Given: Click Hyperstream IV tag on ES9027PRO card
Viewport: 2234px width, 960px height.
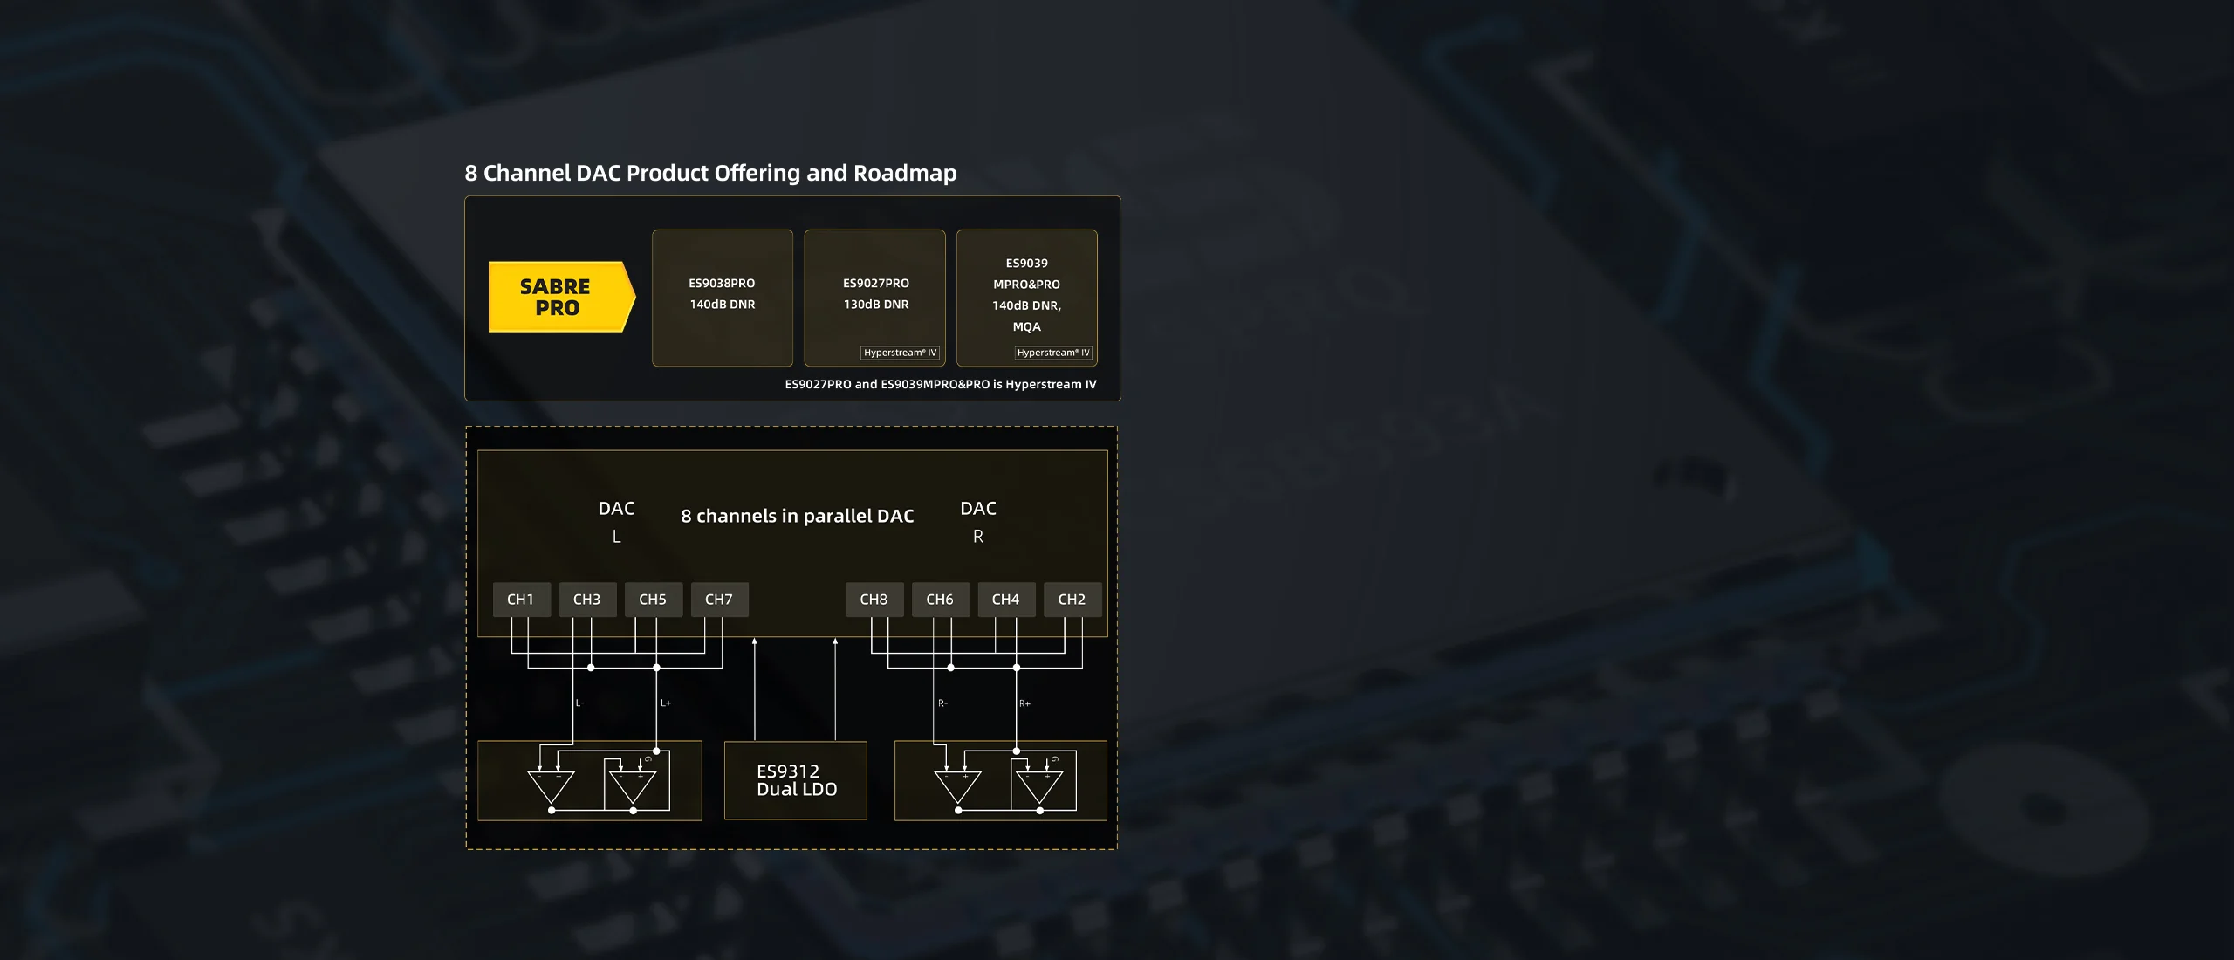Looking at the screenshot, I should pyautogui.click(x=900, y=353).
